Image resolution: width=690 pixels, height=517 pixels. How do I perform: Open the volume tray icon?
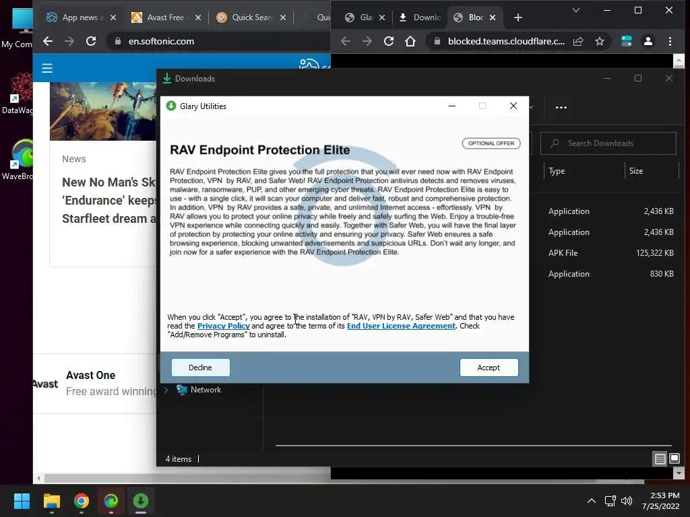point(627,501)
